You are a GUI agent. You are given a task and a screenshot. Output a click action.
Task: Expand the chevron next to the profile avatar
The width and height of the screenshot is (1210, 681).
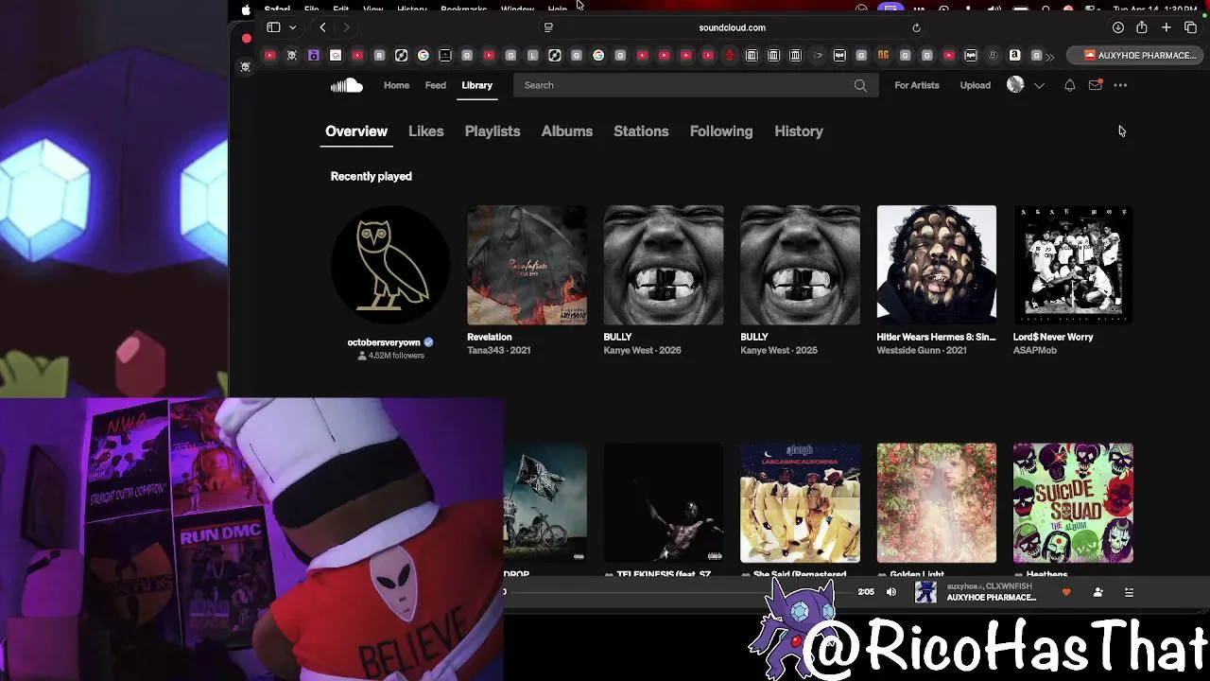click(1039, 85)
